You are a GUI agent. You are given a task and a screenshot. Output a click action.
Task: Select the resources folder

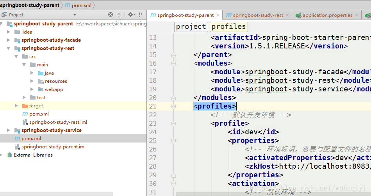click(x=56, y=81)
